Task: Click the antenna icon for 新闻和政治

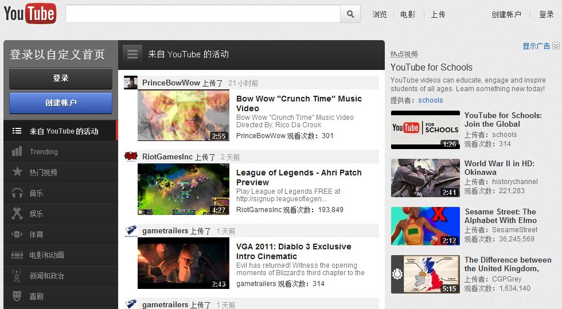Action: (17, 275)
